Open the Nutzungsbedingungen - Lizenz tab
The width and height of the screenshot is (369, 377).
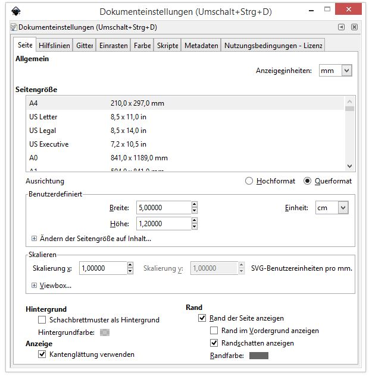pyautogui.click(x=273, y=46)
